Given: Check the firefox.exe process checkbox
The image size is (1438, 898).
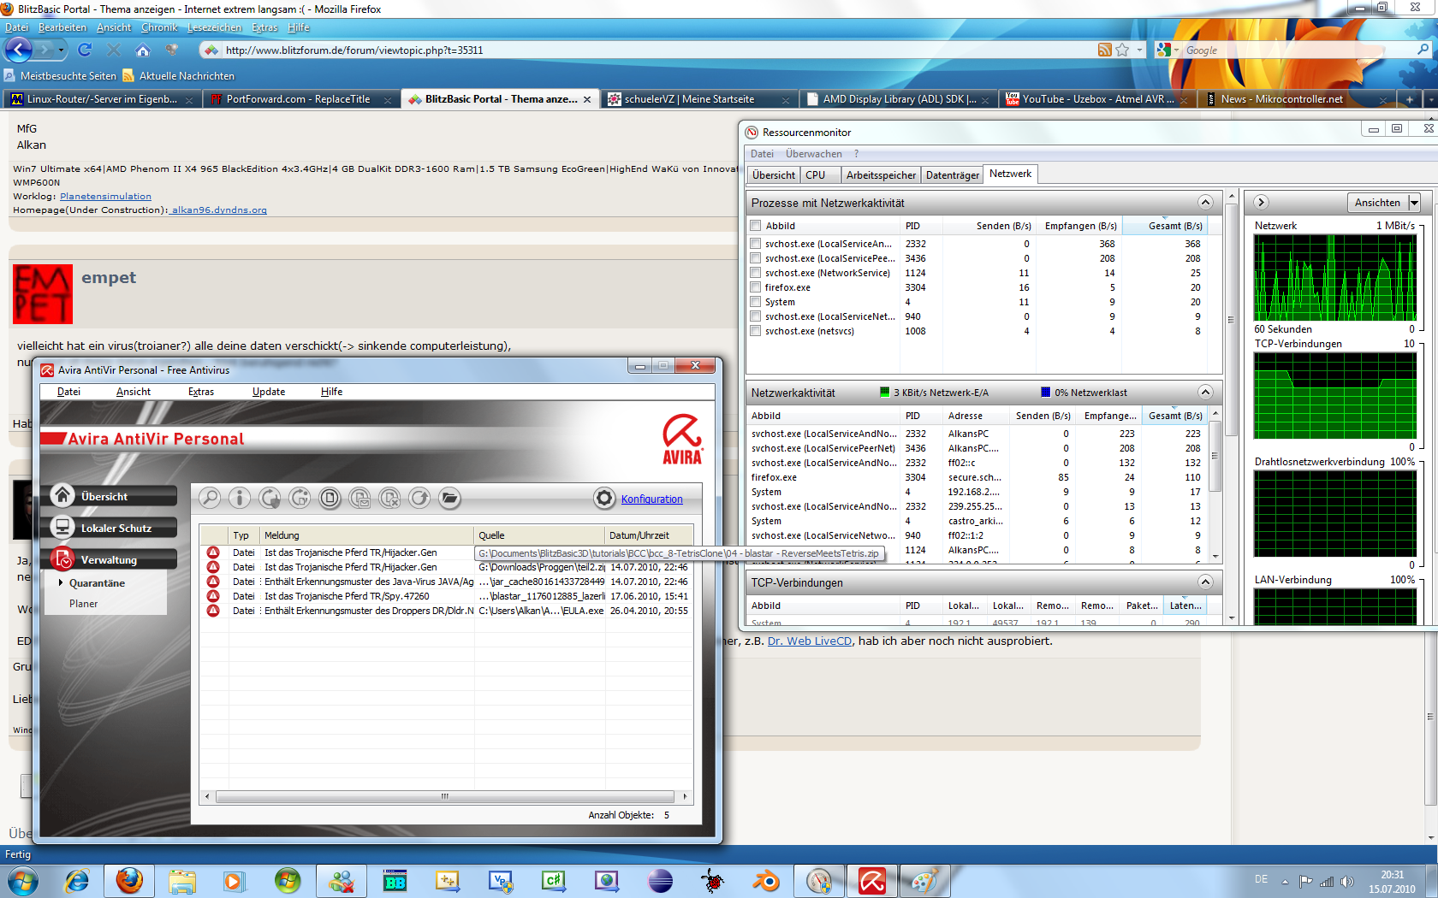Looking at the screenshot, I should 755,287.
